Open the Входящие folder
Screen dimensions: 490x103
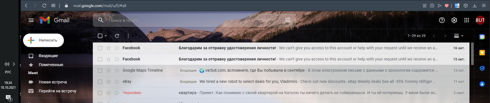click(48, 56)
